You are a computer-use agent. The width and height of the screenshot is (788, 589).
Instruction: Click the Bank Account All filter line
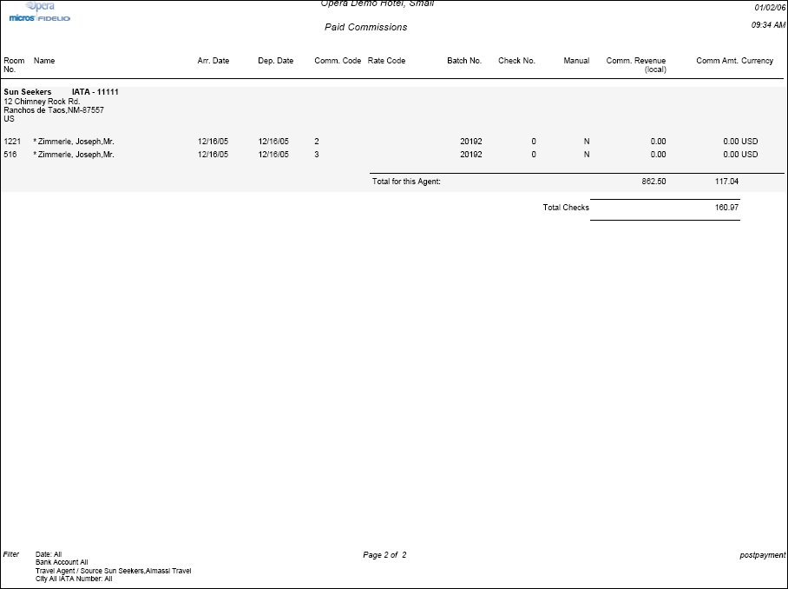(x=62, y=562)
